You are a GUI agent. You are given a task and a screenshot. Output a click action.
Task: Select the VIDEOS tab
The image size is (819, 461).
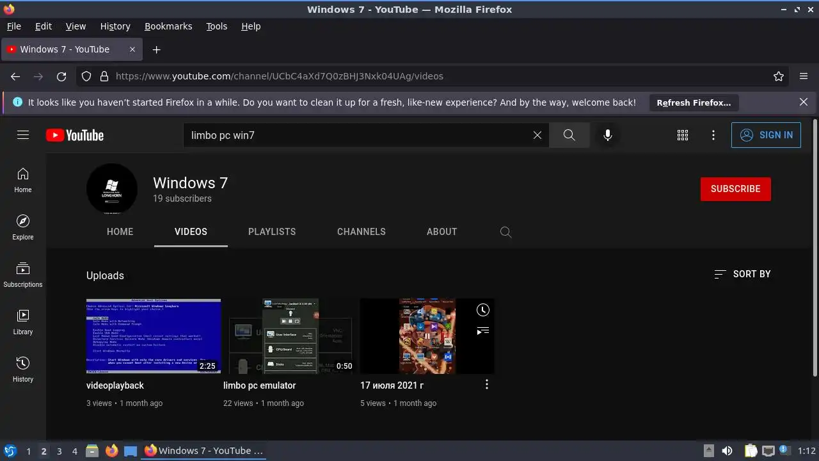point(191,232)
